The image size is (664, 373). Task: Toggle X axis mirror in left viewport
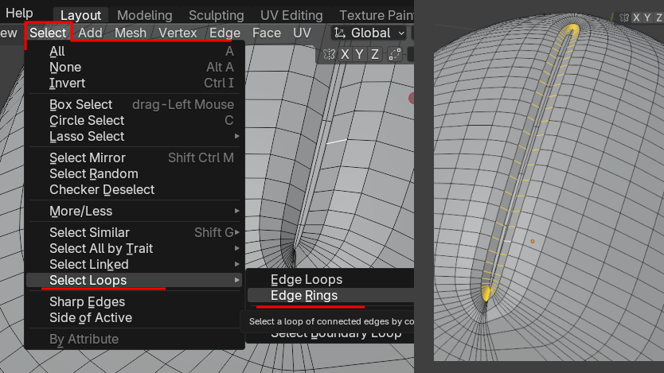click(x=346, y=54)
